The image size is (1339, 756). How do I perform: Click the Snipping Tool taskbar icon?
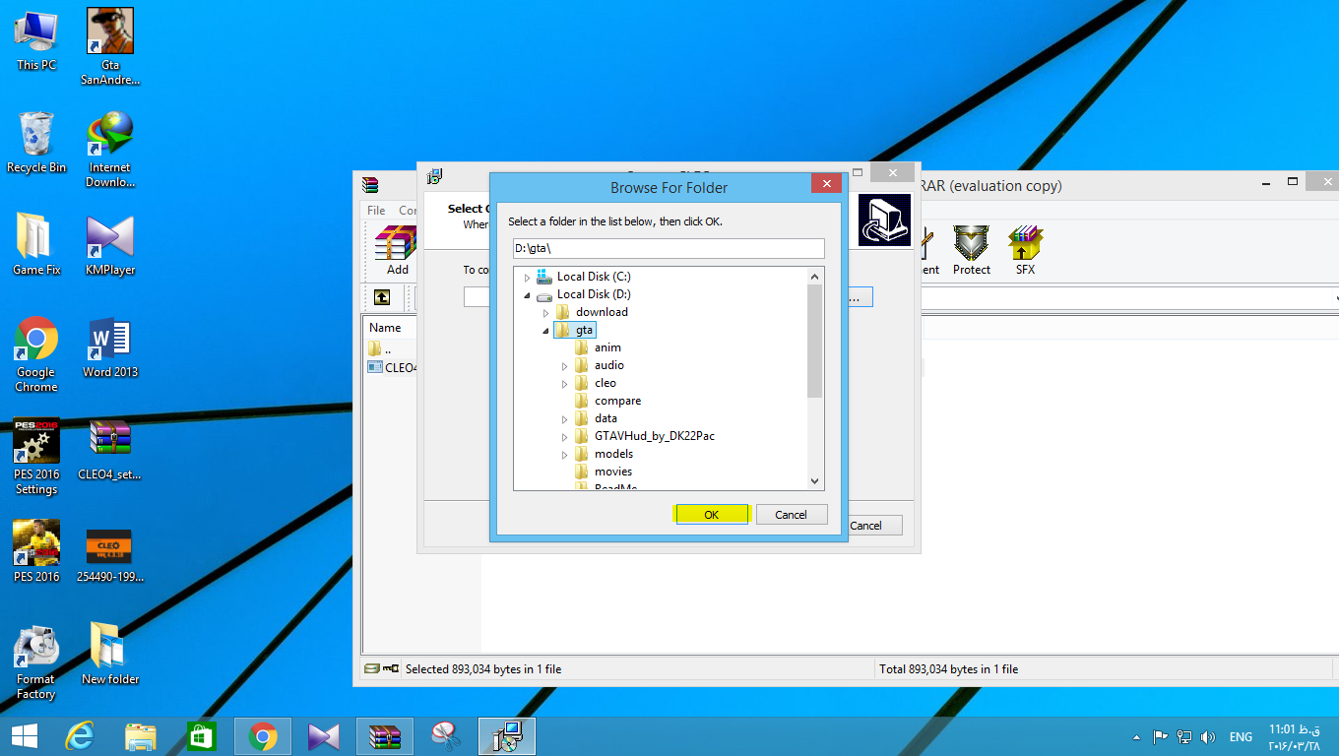click(446, 735)
